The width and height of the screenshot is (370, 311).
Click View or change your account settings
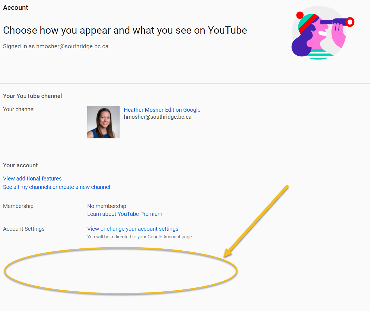tap(133, 229)
